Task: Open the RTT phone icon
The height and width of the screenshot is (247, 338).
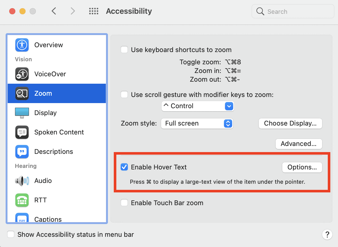Action: pyautogui.click(x=22, y=200)
